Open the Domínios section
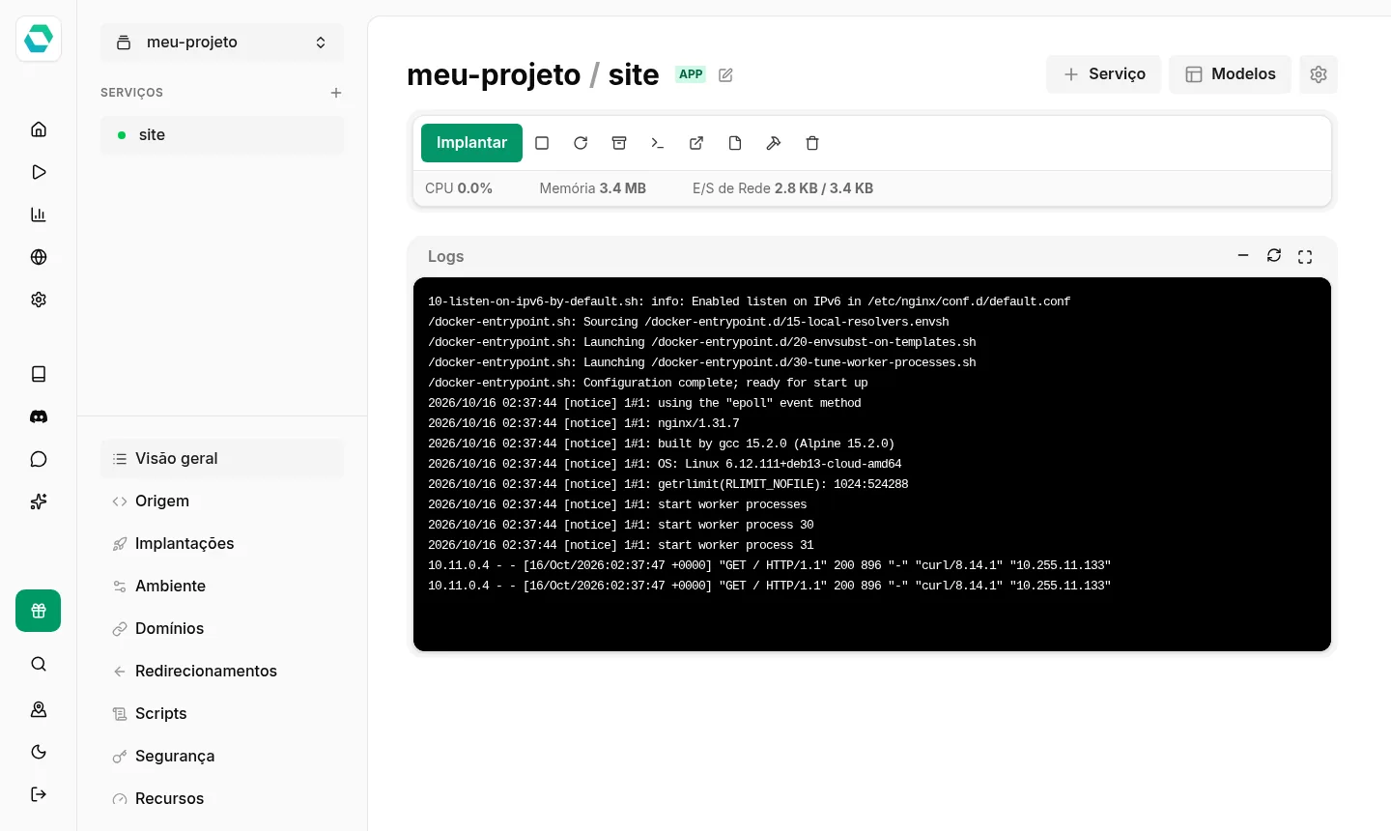Viewport: 1391px width, 831px height. pyautogui.click(x=222, y=629)
